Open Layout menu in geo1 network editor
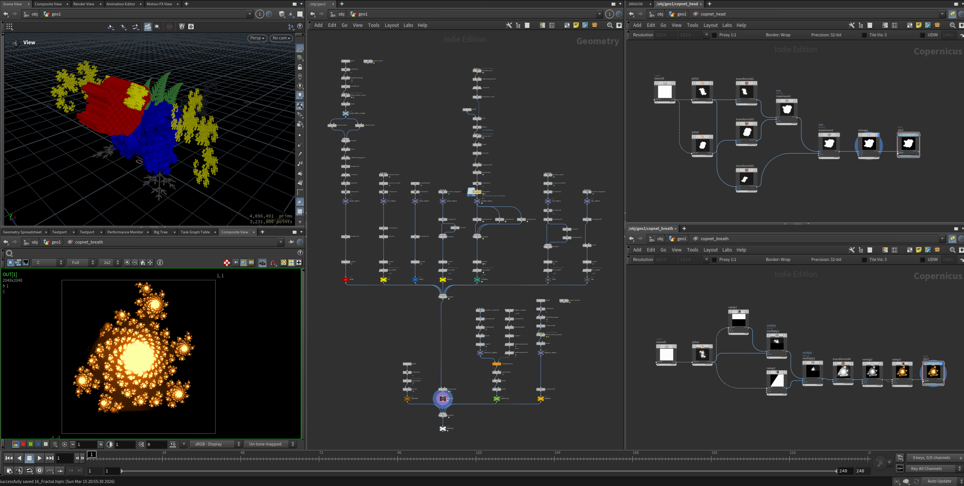964x486 pixels. tap(391, 25)
